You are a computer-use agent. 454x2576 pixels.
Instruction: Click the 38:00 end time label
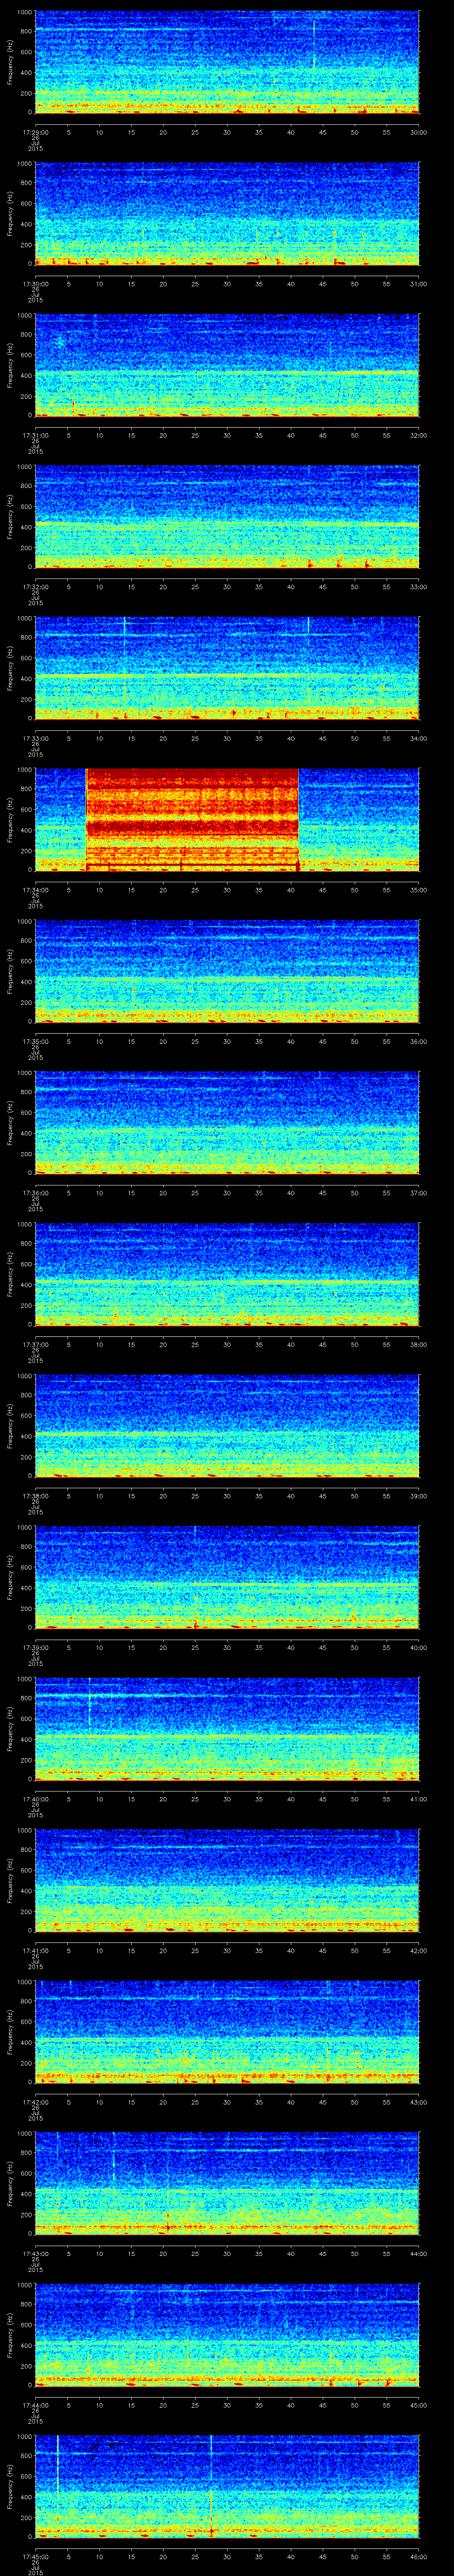419,1344
